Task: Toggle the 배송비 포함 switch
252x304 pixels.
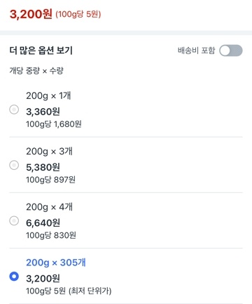Action: pyautogui.click(x=231, y=51)
